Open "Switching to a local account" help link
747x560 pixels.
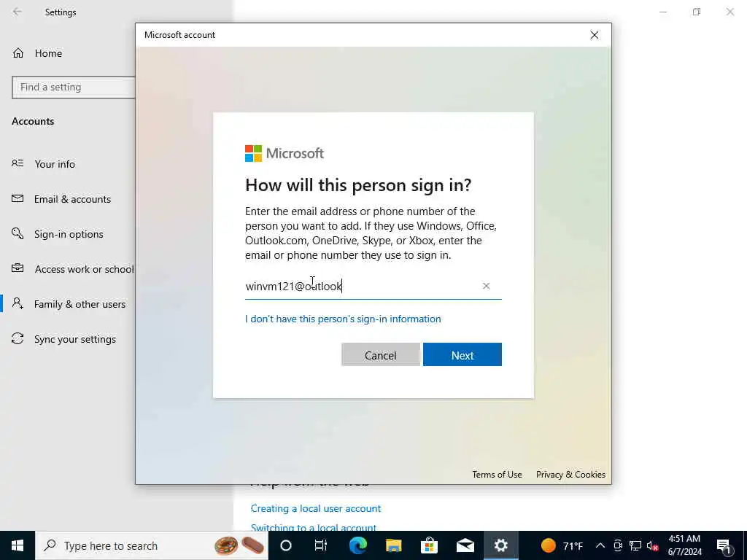(314, 527)
